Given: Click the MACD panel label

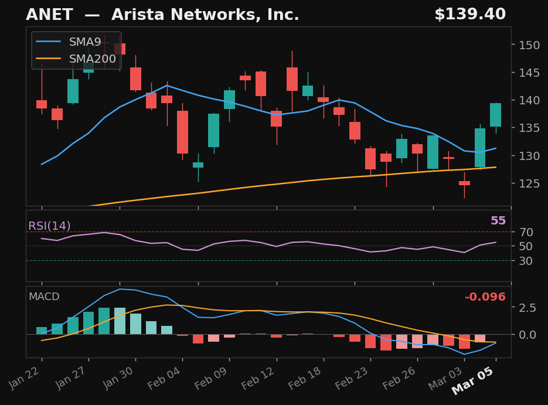Looking at the screenshot, I should (44, 297).
